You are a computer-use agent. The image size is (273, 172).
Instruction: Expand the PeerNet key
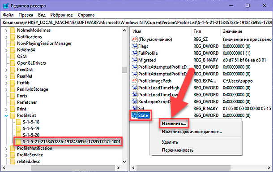point(6,76)
